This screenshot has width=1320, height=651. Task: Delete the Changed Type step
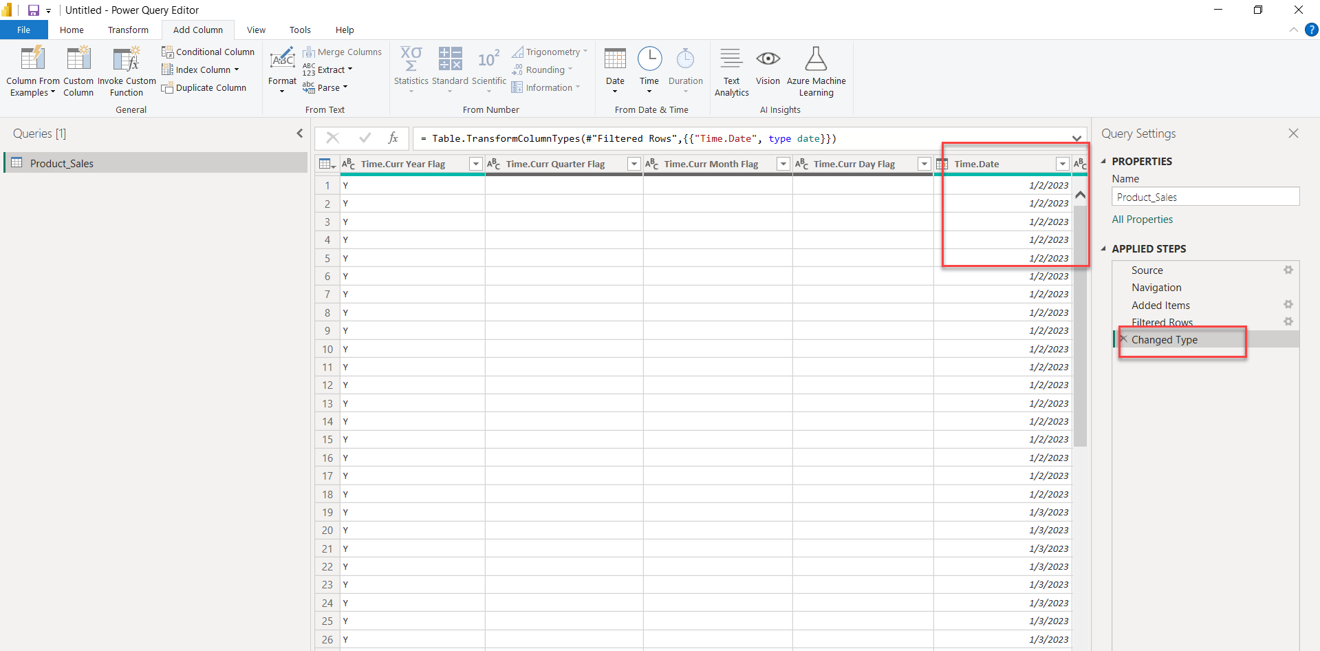click(1123, 339)
